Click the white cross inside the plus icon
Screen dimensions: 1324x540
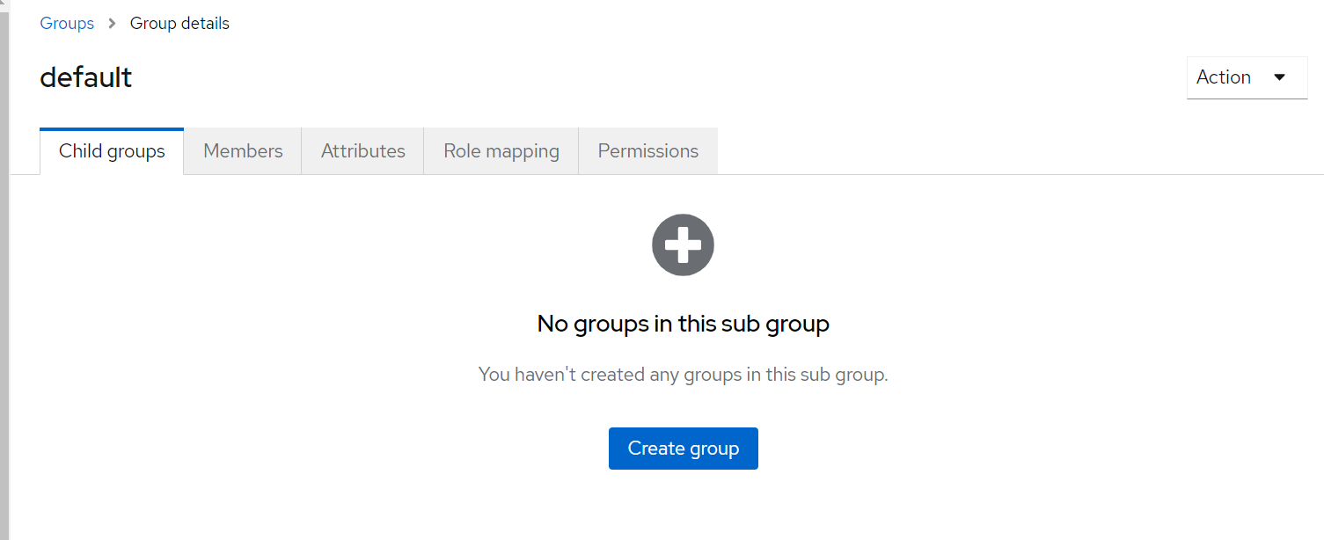coord(683,244)
